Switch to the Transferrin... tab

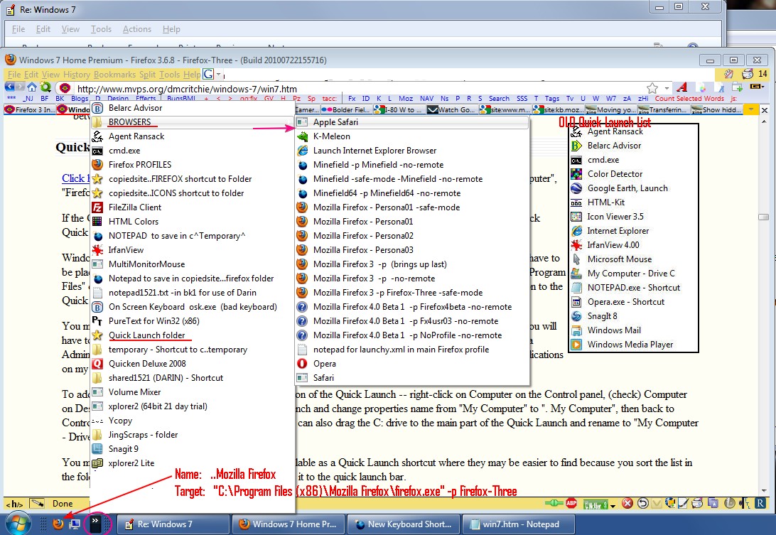[x=663, y=109]
